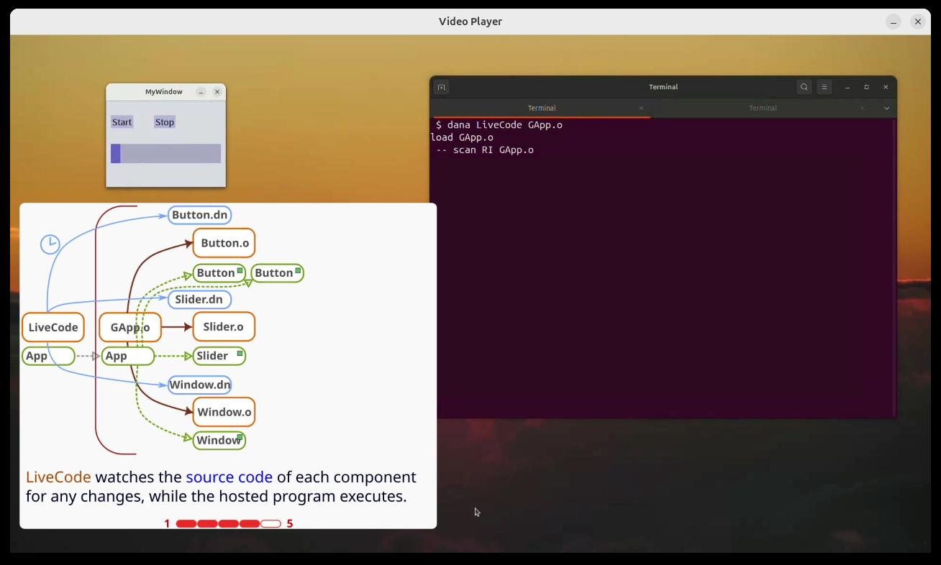Image resolution: width=941 pixels, height=565 pixels.
Task: Open the terminal hamburger menu
Action: click(x=824, y=87)
